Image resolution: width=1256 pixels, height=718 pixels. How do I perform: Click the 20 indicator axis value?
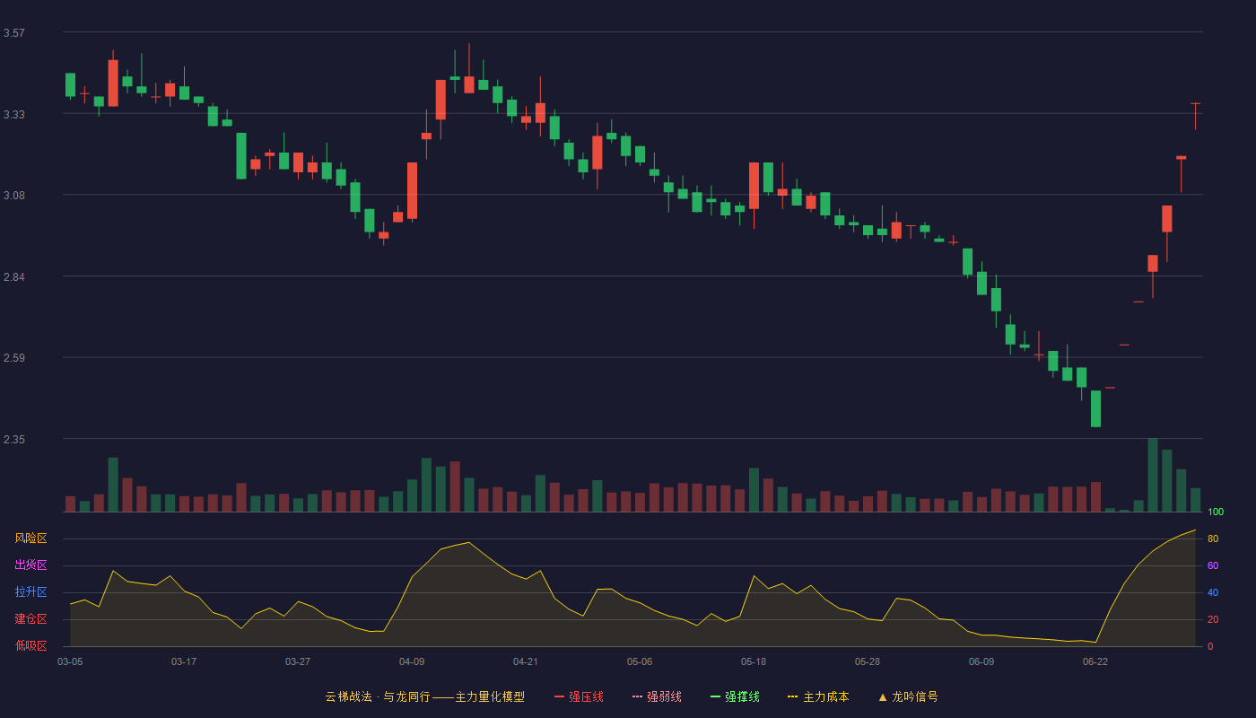pyautogui.click(x=1213, y=619)
